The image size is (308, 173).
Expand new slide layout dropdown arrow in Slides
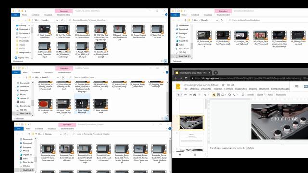(x=182, y=95)
